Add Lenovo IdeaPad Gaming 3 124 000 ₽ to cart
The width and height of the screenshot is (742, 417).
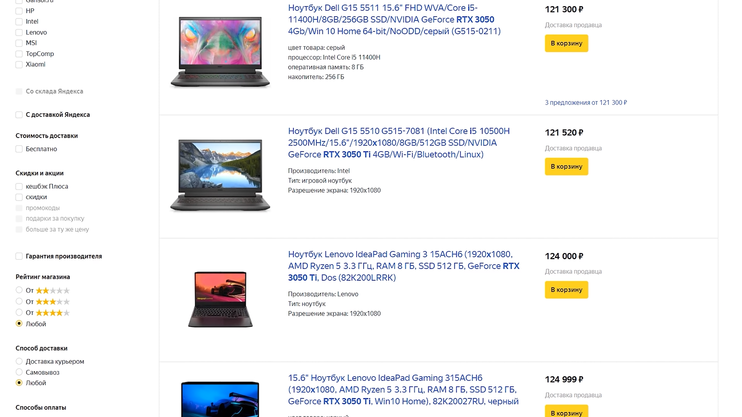point(566,290)
